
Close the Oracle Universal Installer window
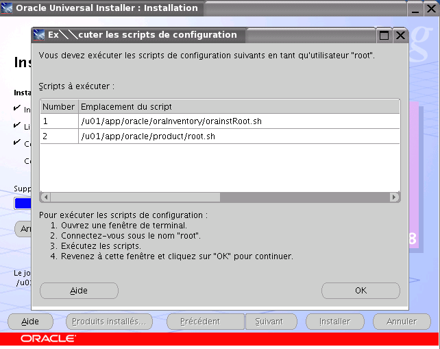pyautogui.click(x=431, y=9)
